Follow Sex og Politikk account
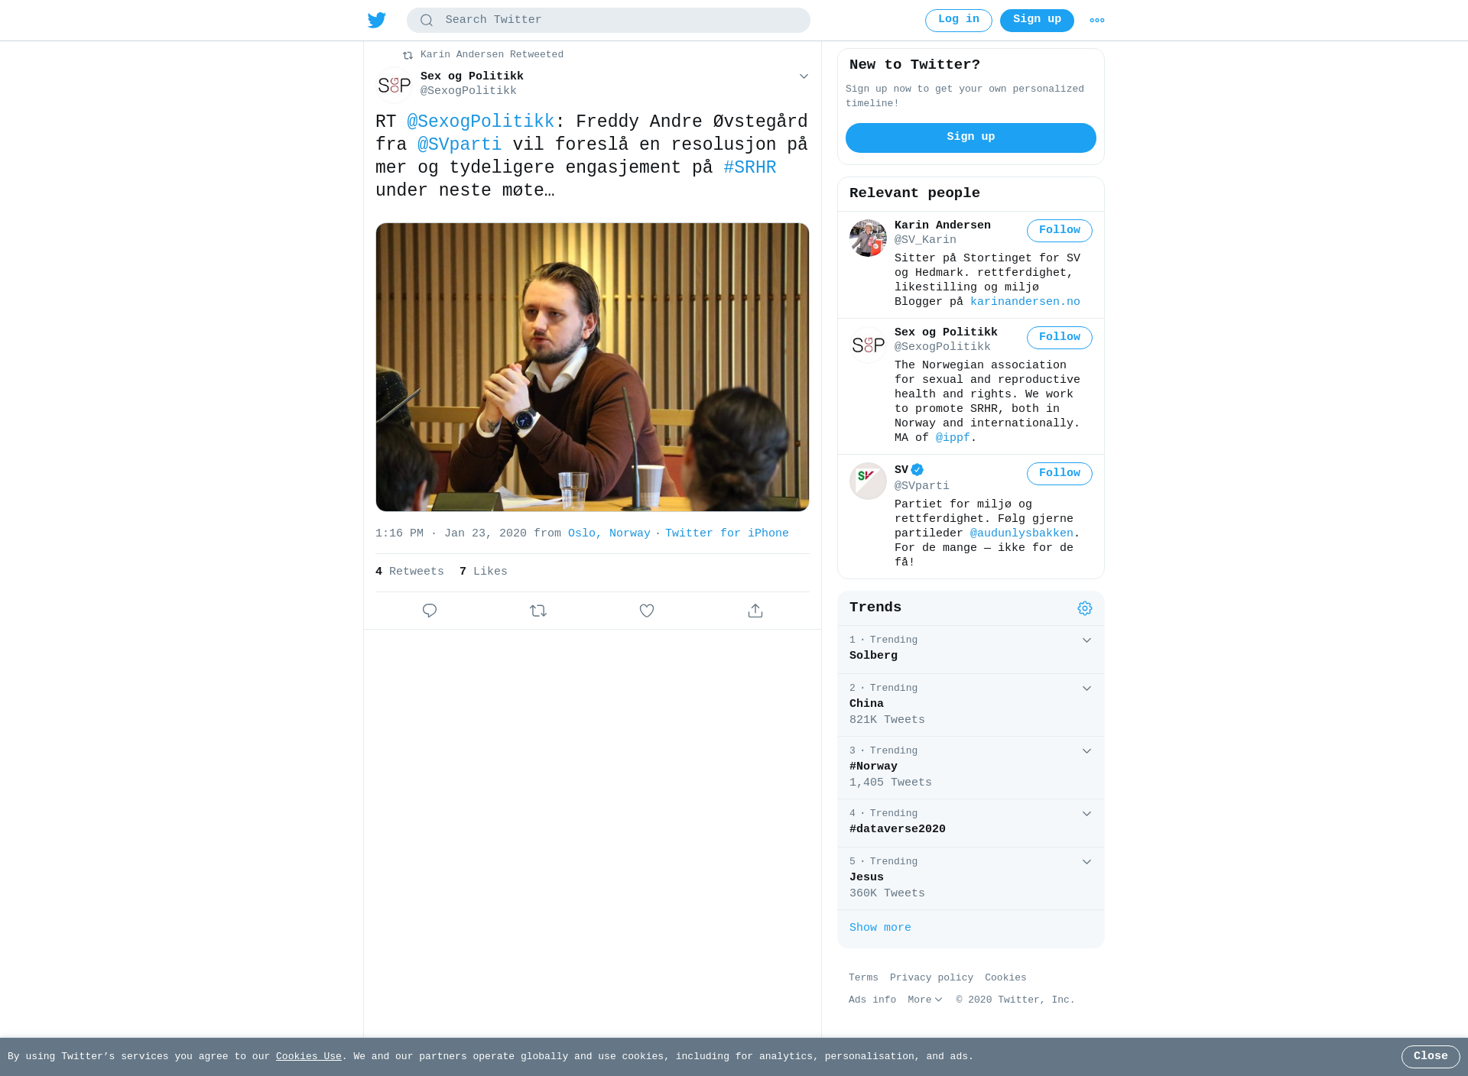Screen dimensions: 1468x1076 coord(1060,338)
